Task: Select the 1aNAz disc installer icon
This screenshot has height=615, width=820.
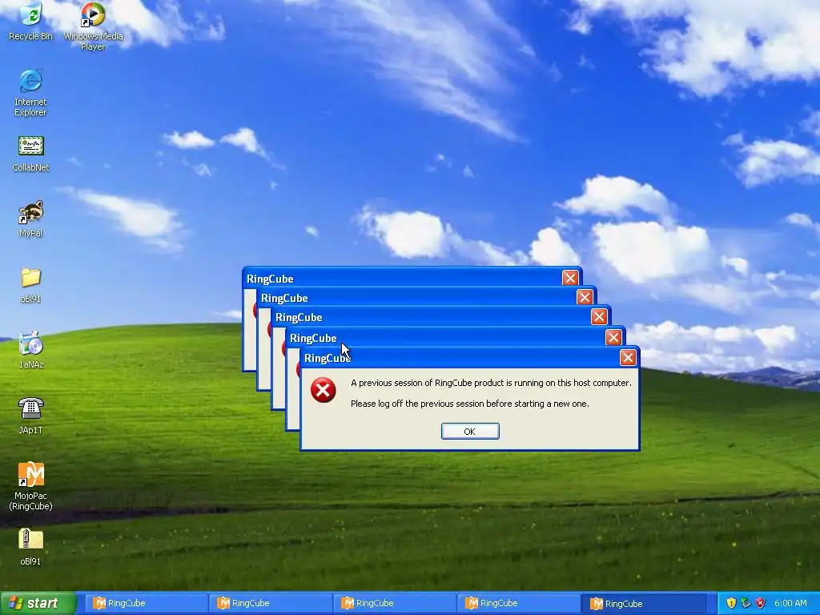Action: coord(31,350)
